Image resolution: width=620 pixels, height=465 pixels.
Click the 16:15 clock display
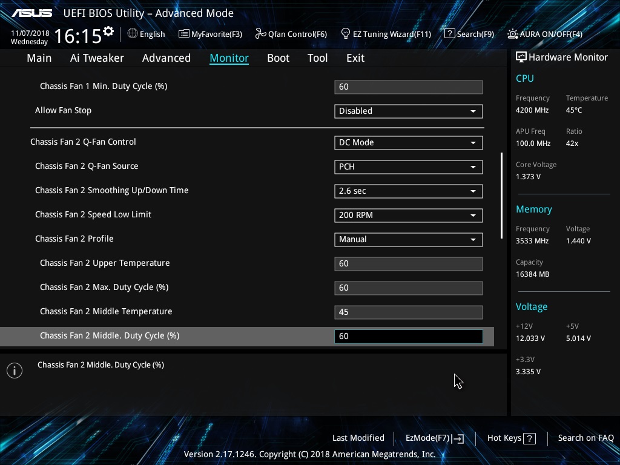[x=78, y=36]
